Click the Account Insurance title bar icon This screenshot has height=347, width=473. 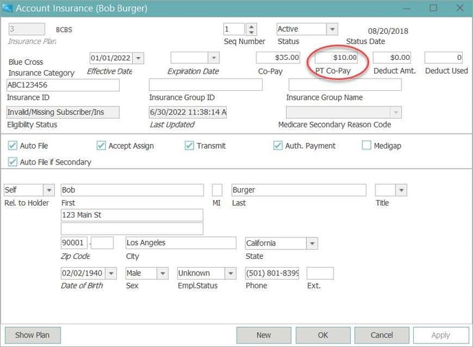pyautogui.click(x=9, y=8)
